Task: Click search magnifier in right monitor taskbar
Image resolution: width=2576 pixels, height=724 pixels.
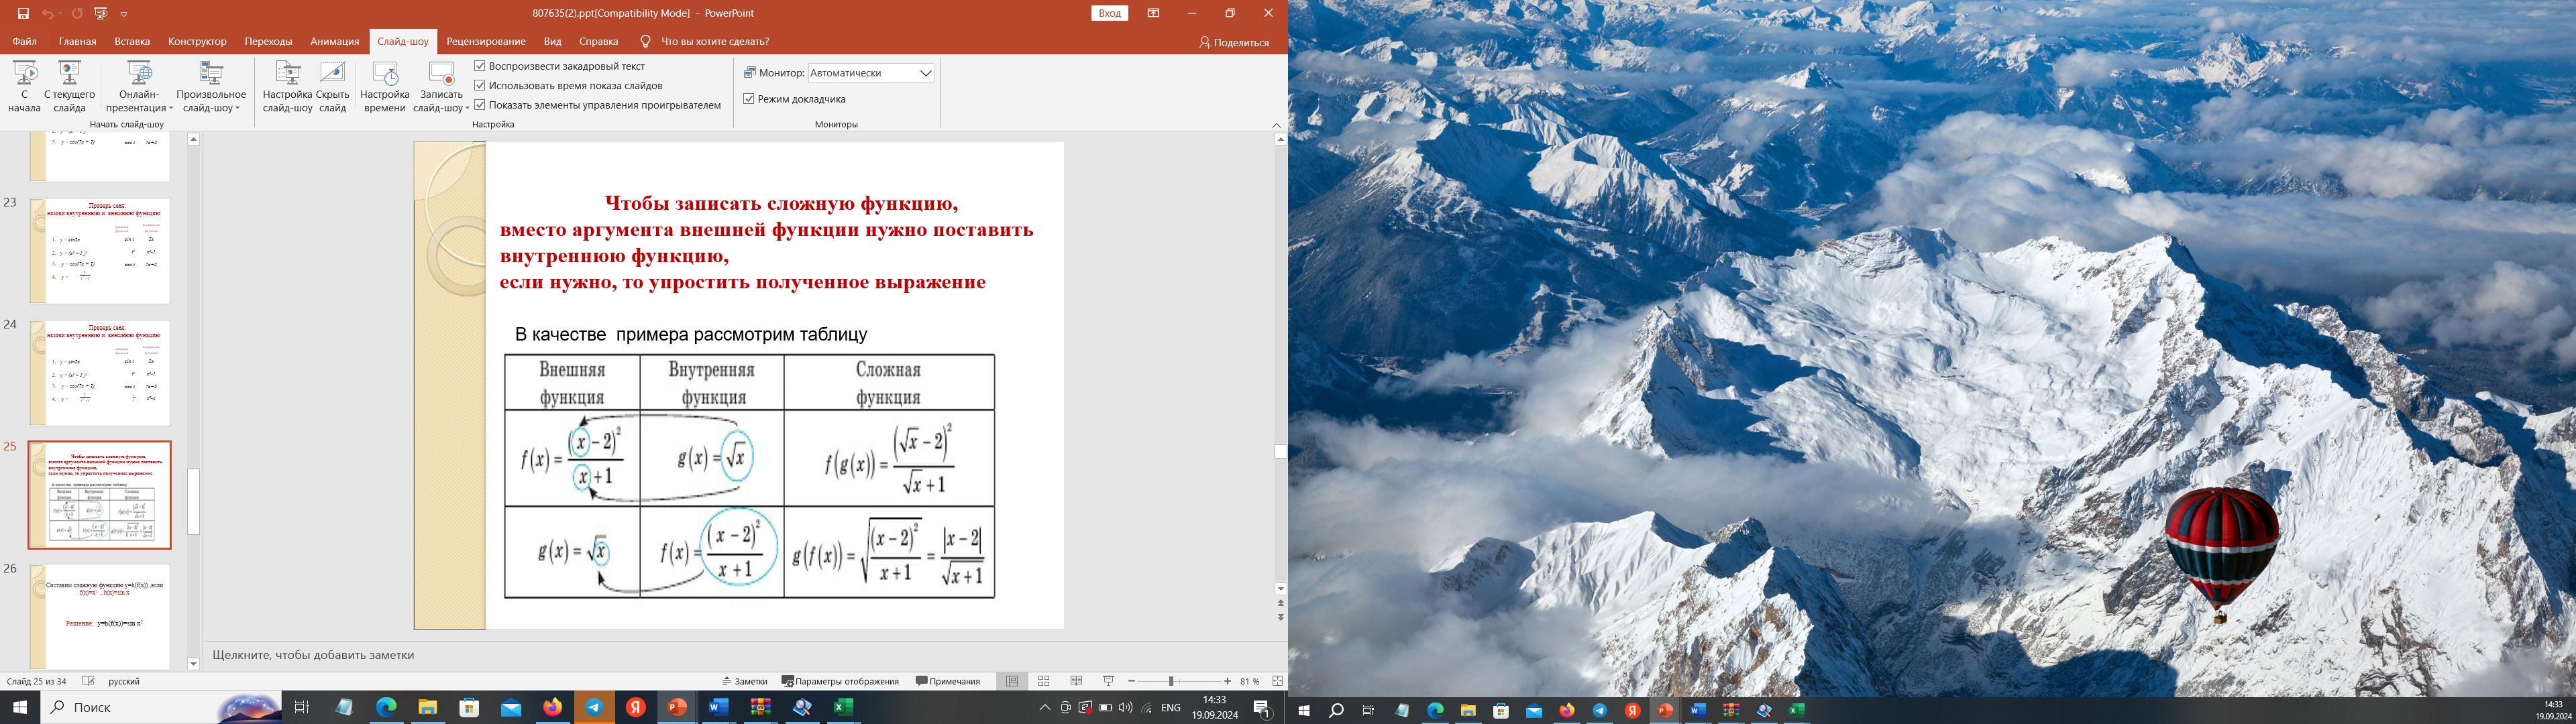Action: click(x=1336, y=710)
